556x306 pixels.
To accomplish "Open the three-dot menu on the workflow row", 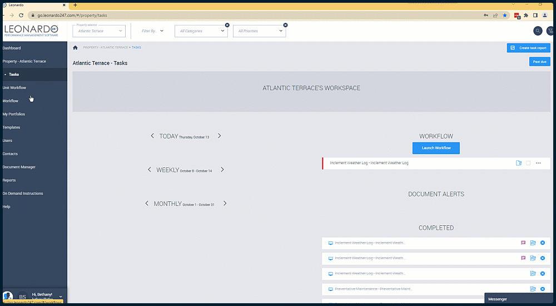I will tap(538, 163).
